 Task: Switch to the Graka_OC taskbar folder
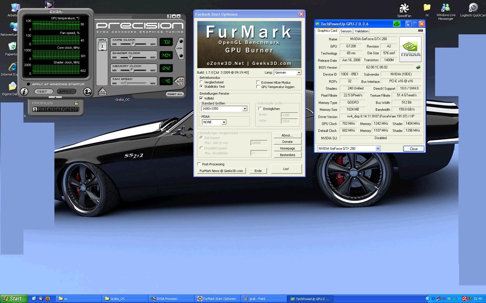(x=125, y=299)
